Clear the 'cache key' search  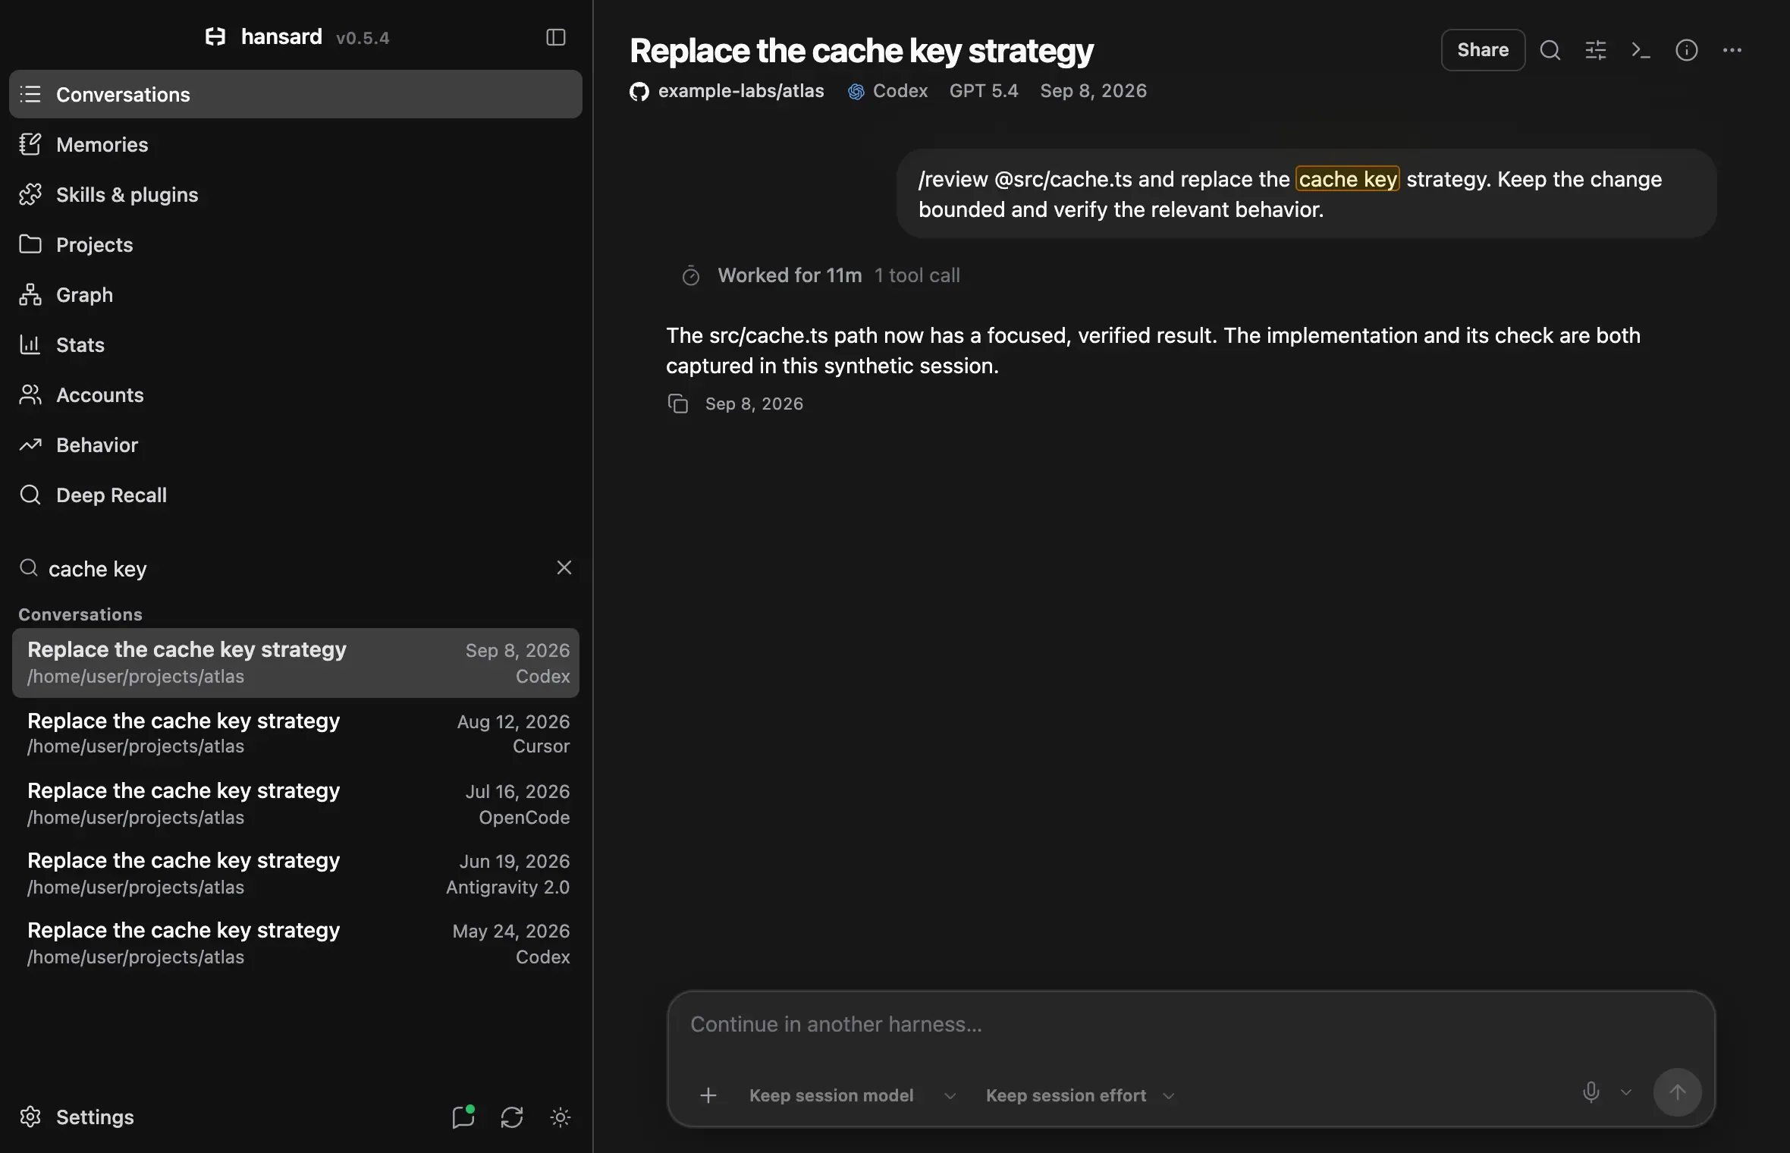tap(564, 567)
